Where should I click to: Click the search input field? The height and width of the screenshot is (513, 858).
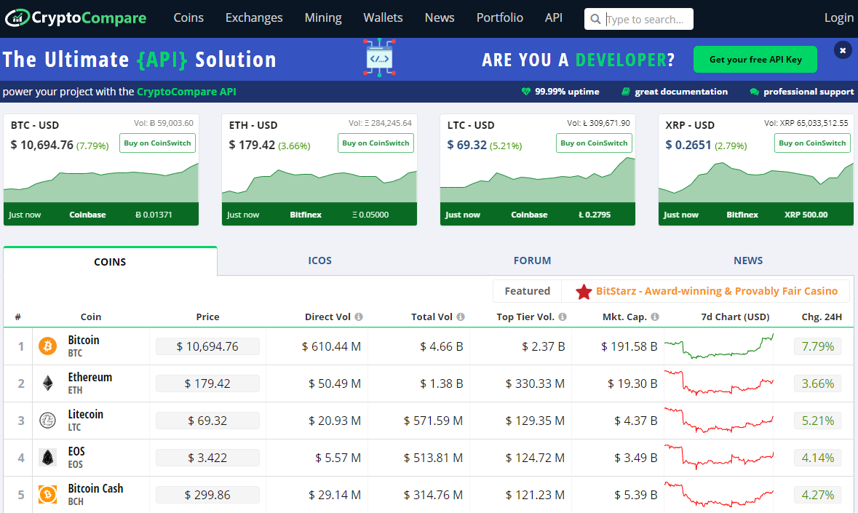(x=646, y=20)
